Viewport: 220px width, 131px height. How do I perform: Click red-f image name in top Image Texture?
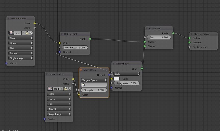tap(18, 33)
